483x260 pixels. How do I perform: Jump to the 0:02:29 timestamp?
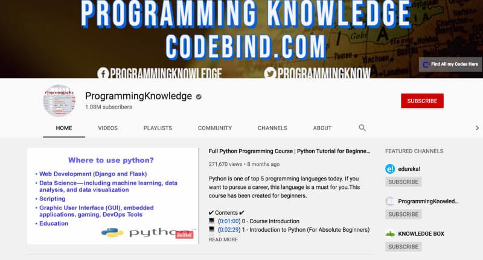click(229, 230)
